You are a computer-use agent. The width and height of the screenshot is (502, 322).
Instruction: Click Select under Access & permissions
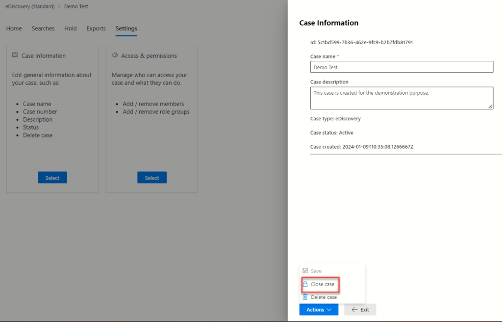click(x=151, y=177)
